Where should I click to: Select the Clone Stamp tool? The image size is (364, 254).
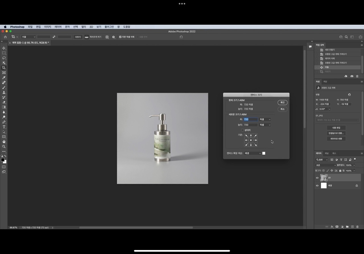[x=4, y=92]
